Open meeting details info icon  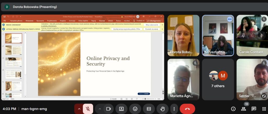pos(233,109)
